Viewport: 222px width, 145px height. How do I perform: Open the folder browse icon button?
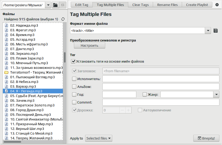coord(55,5)
